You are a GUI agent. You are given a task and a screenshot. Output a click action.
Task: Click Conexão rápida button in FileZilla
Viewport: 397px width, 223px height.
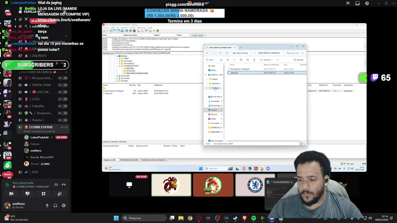[x=197, y=35]
